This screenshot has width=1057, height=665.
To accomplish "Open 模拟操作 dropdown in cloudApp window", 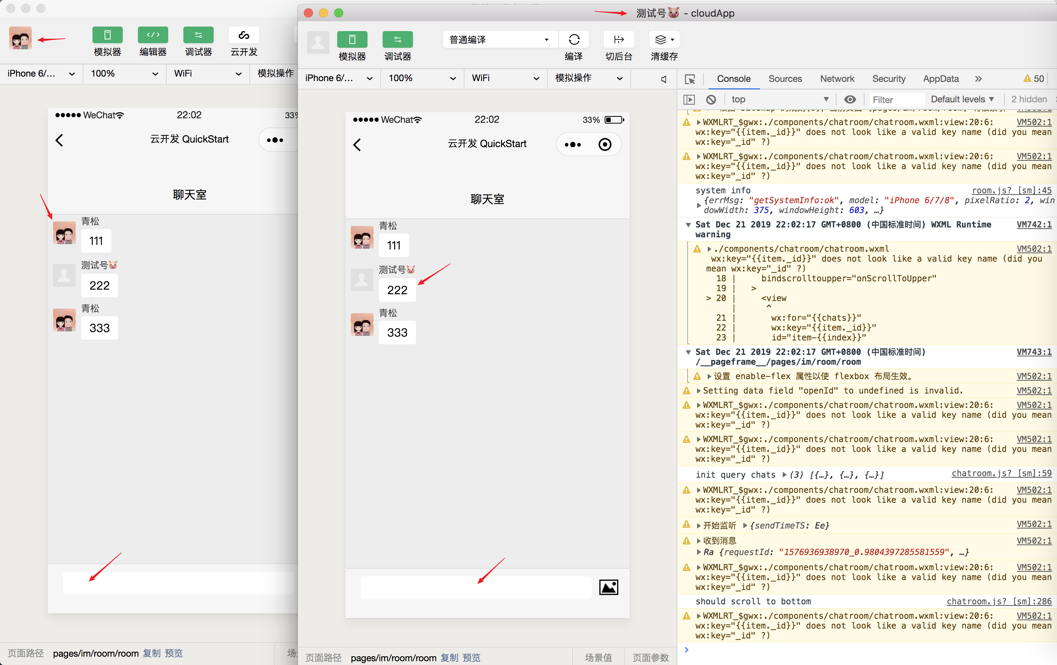I will (589, 78).
